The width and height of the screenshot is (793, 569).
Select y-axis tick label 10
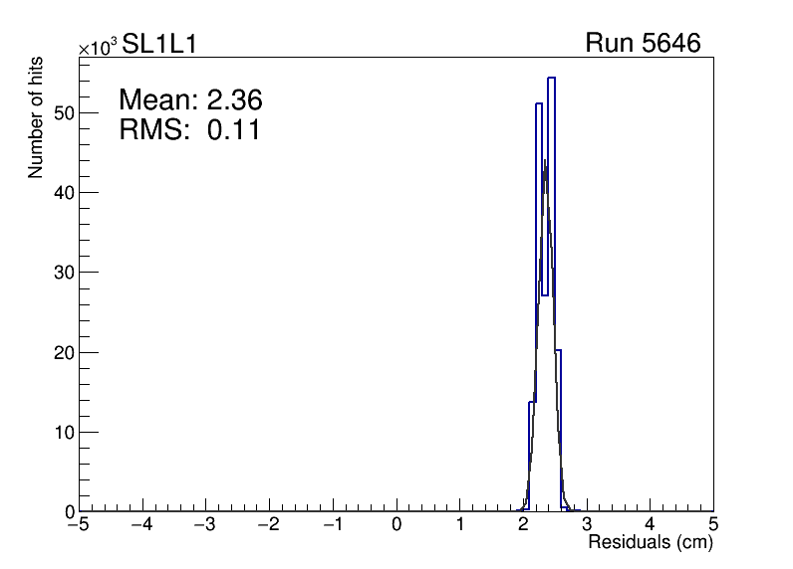point(65,432)
